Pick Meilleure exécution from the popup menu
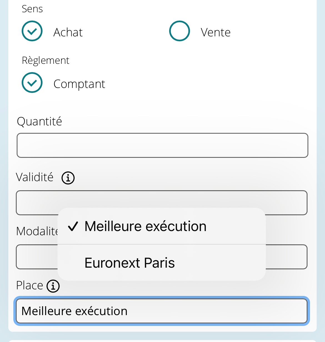Screen dimensions: 325x342 (145, 226)
